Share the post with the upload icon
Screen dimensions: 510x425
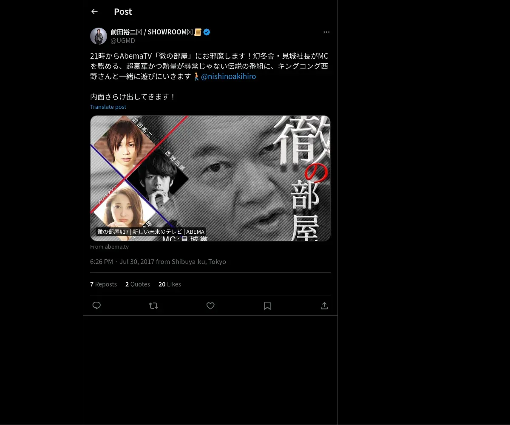pos(324,306)
